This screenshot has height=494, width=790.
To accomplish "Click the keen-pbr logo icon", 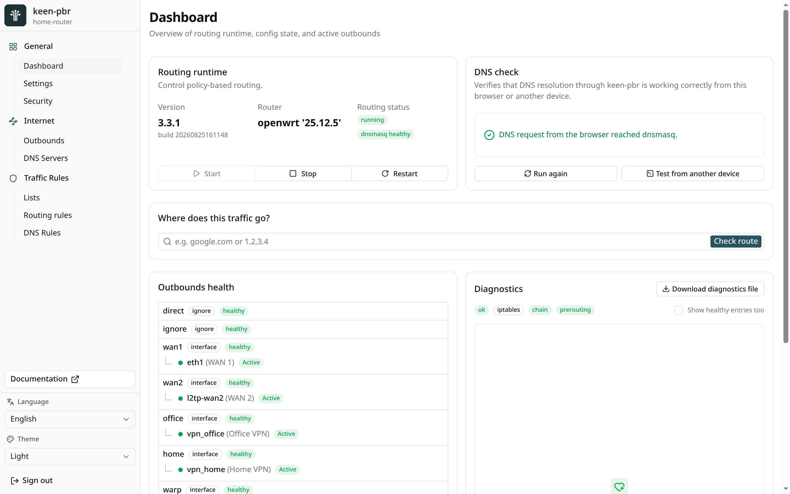I will tap(15, 15).
